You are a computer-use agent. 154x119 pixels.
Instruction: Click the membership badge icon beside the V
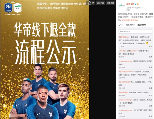coord(138,4)
